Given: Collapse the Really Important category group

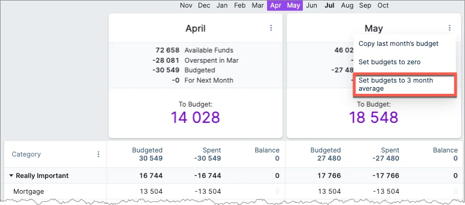Looking at the screenshot, I should coord(11,176).
